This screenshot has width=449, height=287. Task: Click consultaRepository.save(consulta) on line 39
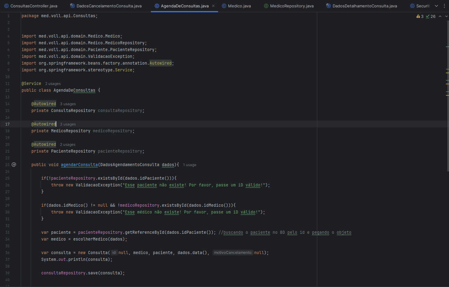pyautogui.click(x=83, y=273)
